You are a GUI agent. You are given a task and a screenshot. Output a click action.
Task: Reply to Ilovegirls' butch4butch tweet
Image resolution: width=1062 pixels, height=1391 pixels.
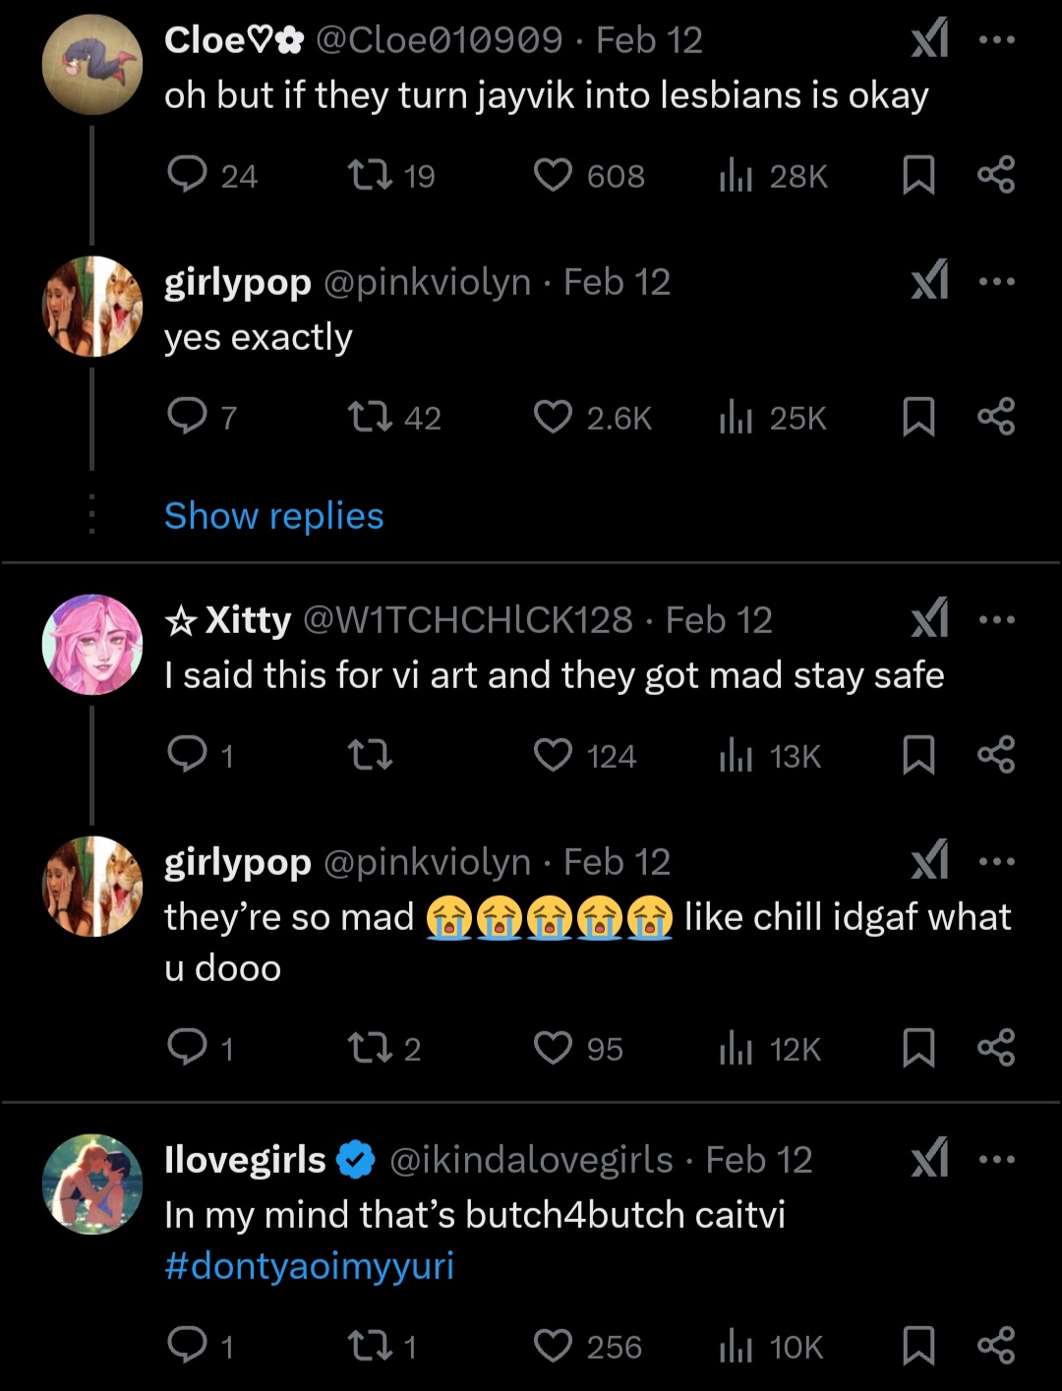tap(187, 1345)
